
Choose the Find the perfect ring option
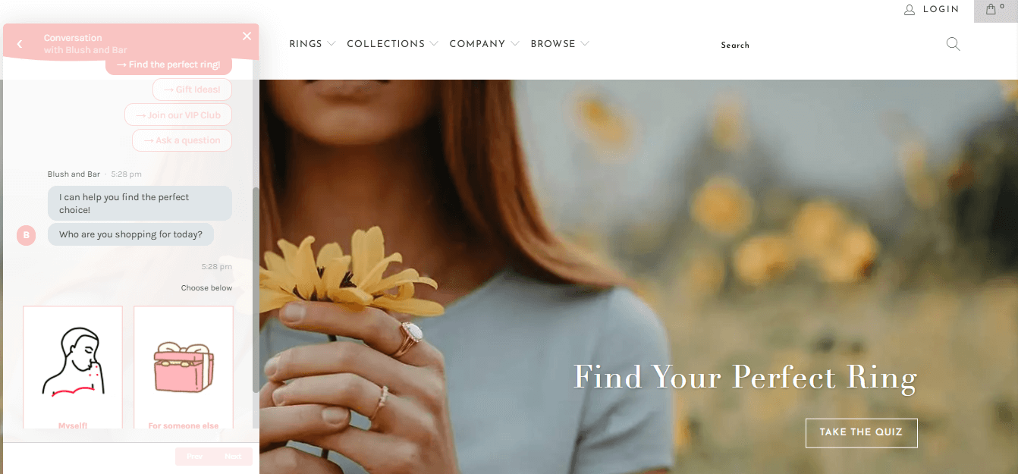[168, 64]
